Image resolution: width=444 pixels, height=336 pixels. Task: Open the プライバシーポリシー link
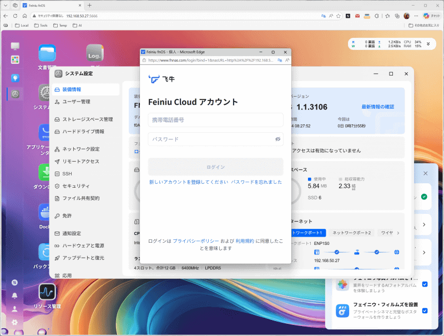(x=196, y=241)
